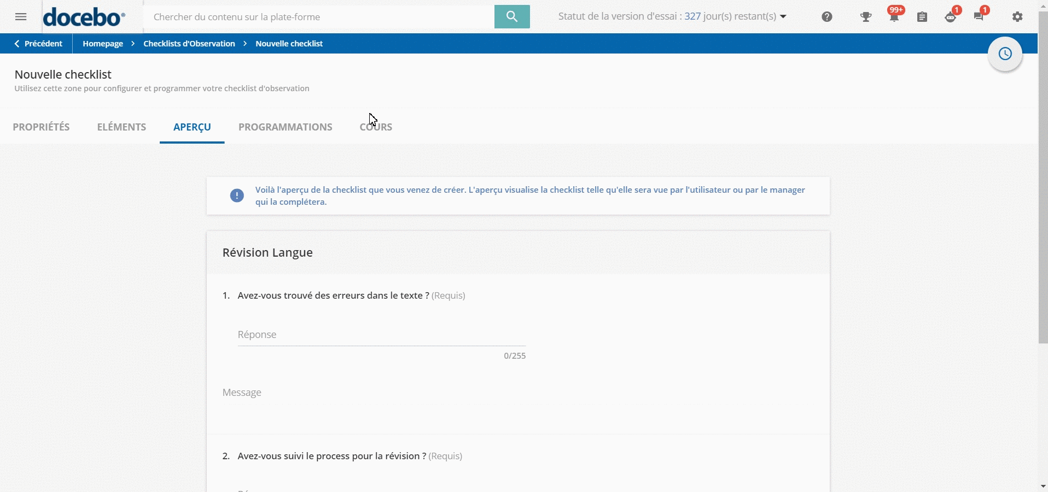This screenshot has width=1048, height=492.
Task: Open the task list clipboard icon
Action: 922,17
